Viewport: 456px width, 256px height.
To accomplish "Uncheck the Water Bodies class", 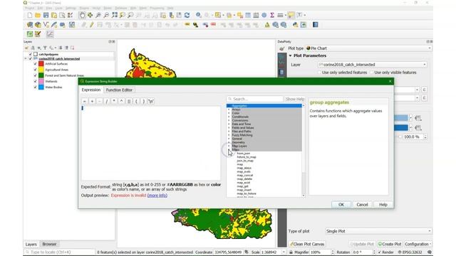I will coord(35,87).
